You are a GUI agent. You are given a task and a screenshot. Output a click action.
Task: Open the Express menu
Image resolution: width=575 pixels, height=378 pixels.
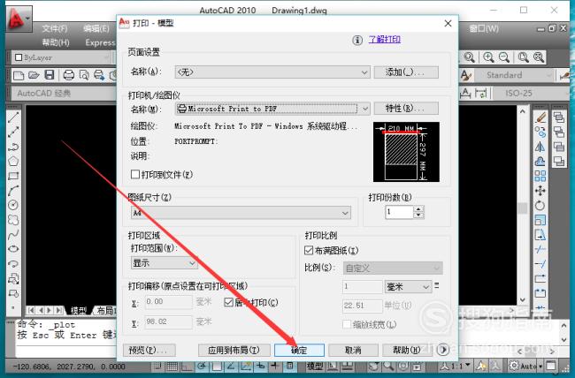click(100, 42)
